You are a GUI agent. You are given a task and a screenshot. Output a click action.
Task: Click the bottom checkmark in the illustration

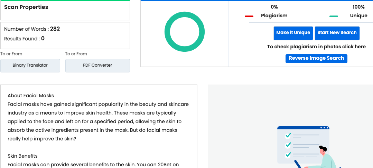click(x=288, y=155)
